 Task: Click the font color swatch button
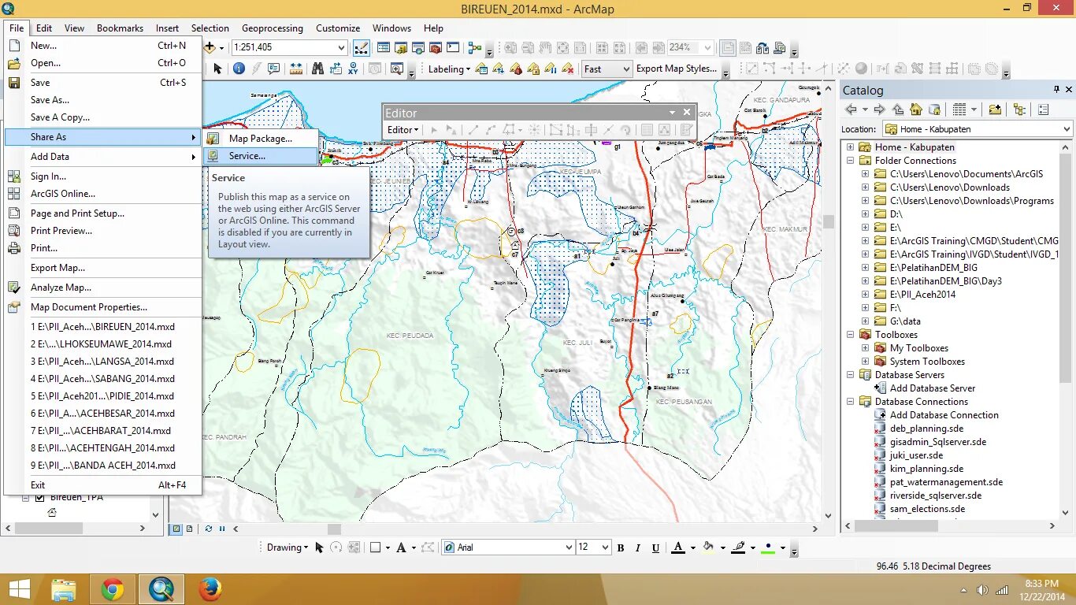pos(677,547)
